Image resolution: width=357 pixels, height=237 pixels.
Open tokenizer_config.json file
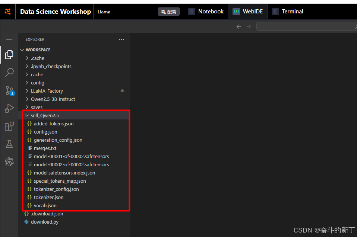pyautogui.click(x=74, y=189)
